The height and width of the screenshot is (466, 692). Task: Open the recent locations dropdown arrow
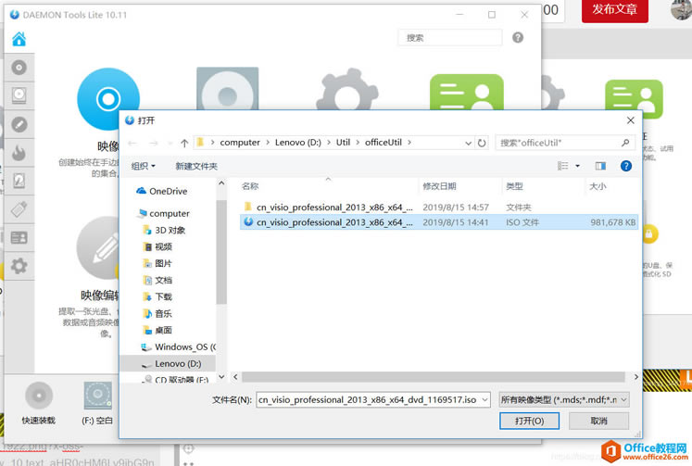(170, 144)
